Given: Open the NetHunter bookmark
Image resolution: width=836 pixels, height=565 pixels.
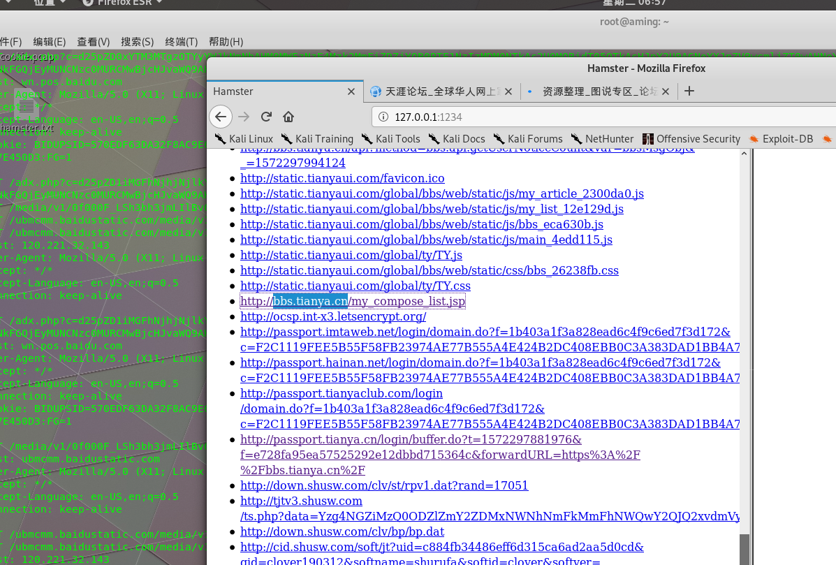Looking at the screenshot, I should [602, 139].
